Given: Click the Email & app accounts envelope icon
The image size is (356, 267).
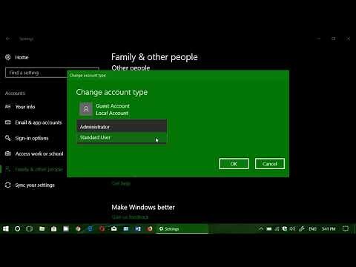Looking at the screenshot, I should [8, 122].
